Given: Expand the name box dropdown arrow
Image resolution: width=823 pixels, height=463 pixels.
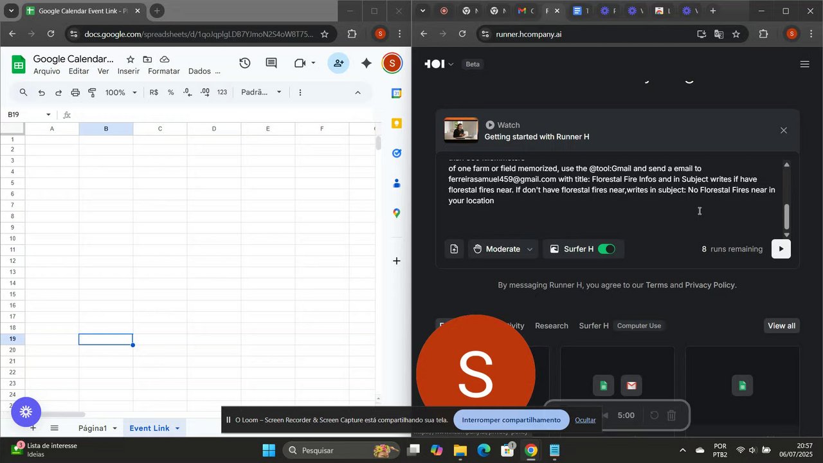Looking at the screenshot, I should 48,114.
